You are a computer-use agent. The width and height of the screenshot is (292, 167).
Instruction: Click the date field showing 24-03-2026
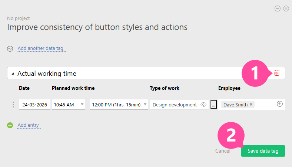pyautogui.click(x=34, y=105)
